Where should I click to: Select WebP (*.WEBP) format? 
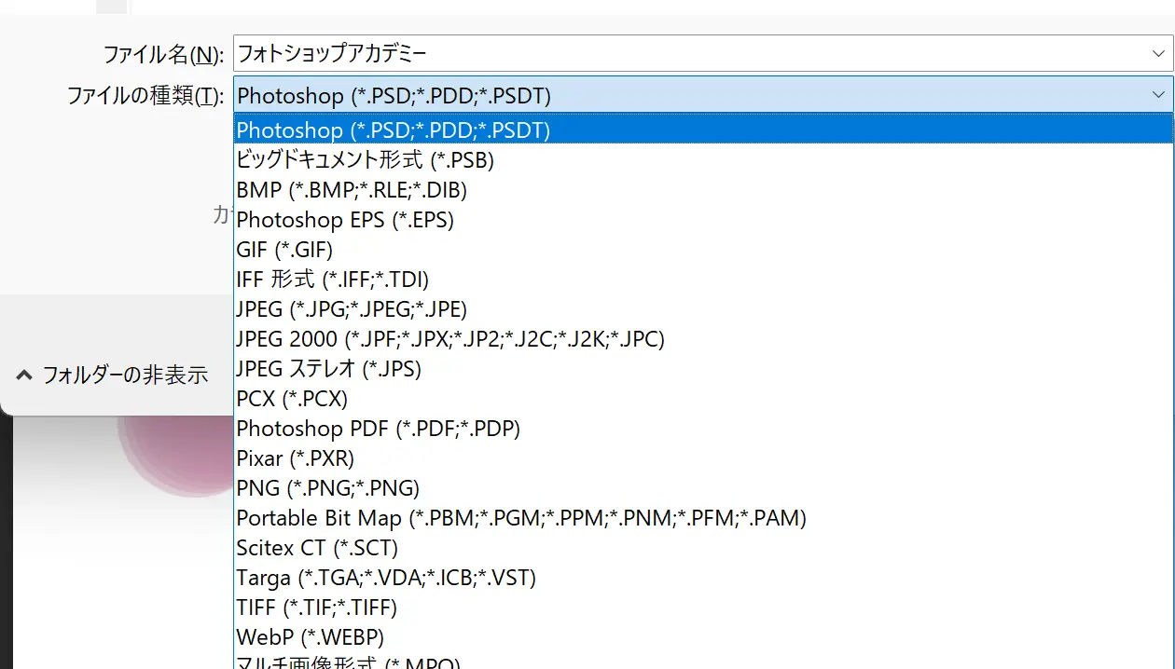[703, 636]
